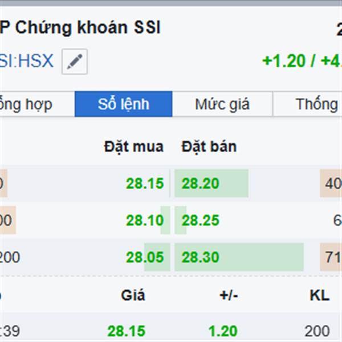Select the Tổng hợp tab
Image resolution: width=342 pixels, height=342 pixels.
pyautogui.click(x=27, y=104)
